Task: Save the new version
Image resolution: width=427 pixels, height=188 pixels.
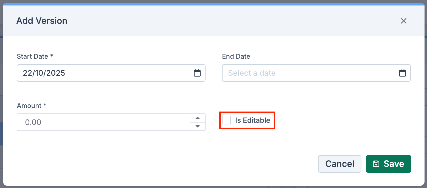Action: coord(388,164)
